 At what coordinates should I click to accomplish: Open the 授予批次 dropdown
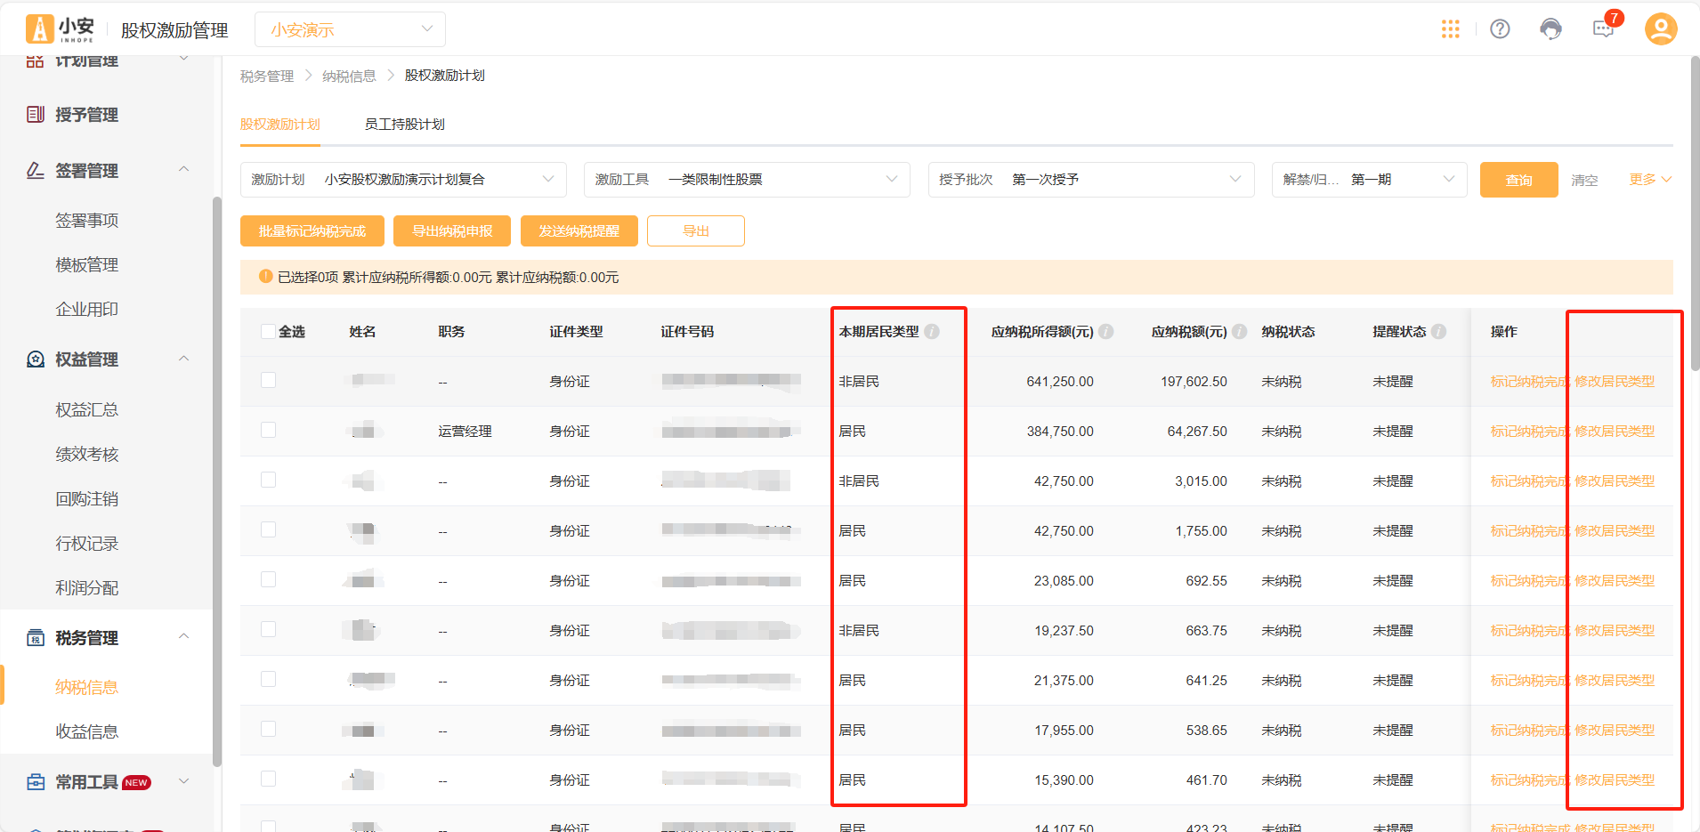pos(1091,180)
